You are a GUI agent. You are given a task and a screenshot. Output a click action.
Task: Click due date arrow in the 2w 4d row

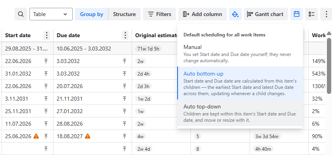tap(125, 149)
